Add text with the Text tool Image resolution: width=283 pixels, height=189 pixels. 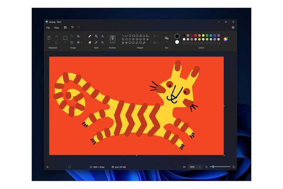pos(103,36)
